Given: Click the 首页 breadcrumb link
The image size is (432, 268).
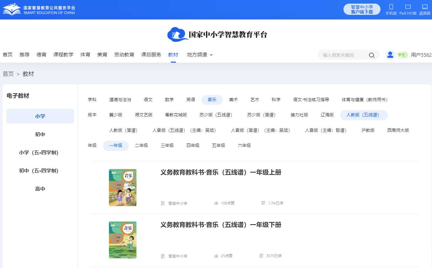Looking at the screenshot, I should pos(8,74).
